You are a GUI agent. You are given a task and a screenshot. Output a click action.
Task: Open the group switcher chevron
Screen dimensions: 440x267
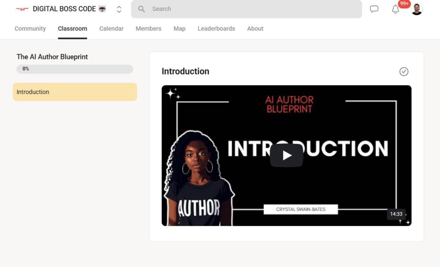(119, 9)
